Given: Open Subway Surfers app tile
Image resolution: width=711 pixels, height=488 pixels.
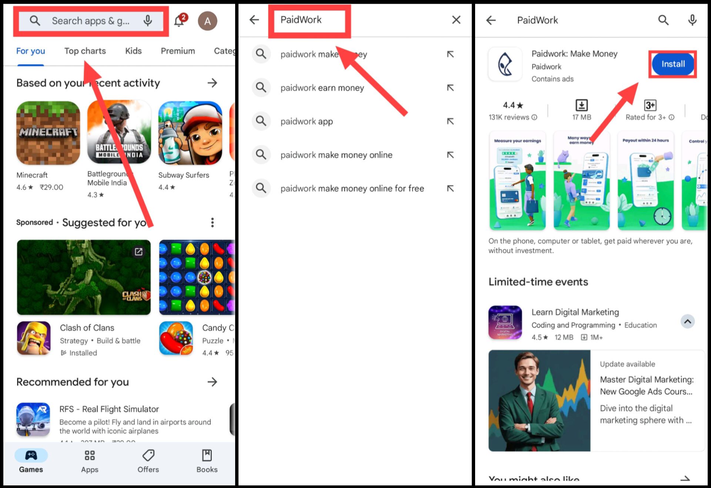Looking at the screenshot, I should click(190, 133).
